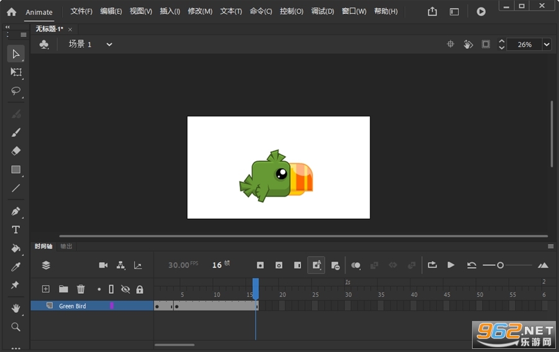The image size is (559, 352).
Task: Delete the selected layer
Action: tap(81, 289)
